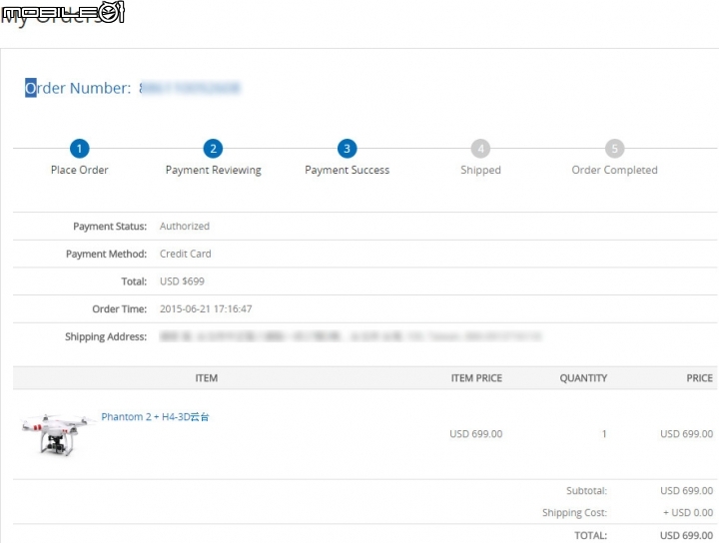Click the ITEM PRICE column header
This screenshot has width=719, height=543.
click(476, 378)
